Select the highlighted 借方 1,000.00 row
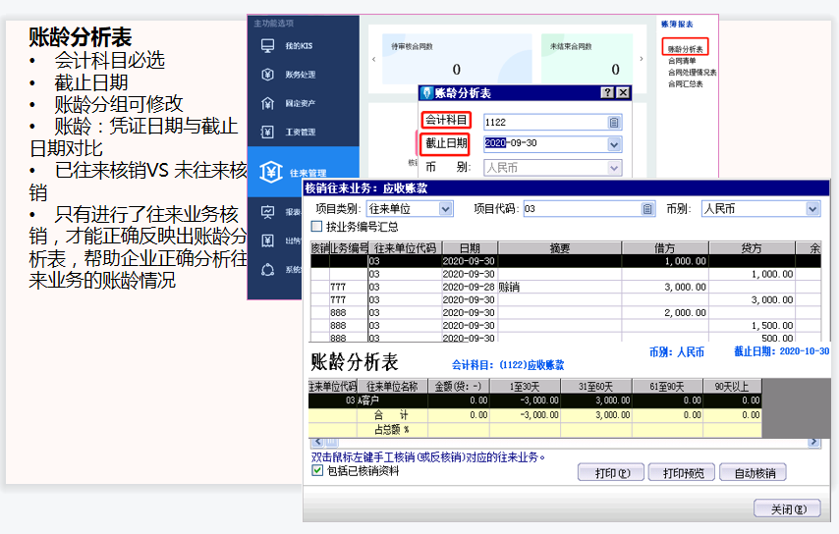The width and height of the screenshot is (839, 534). point(566,261)
